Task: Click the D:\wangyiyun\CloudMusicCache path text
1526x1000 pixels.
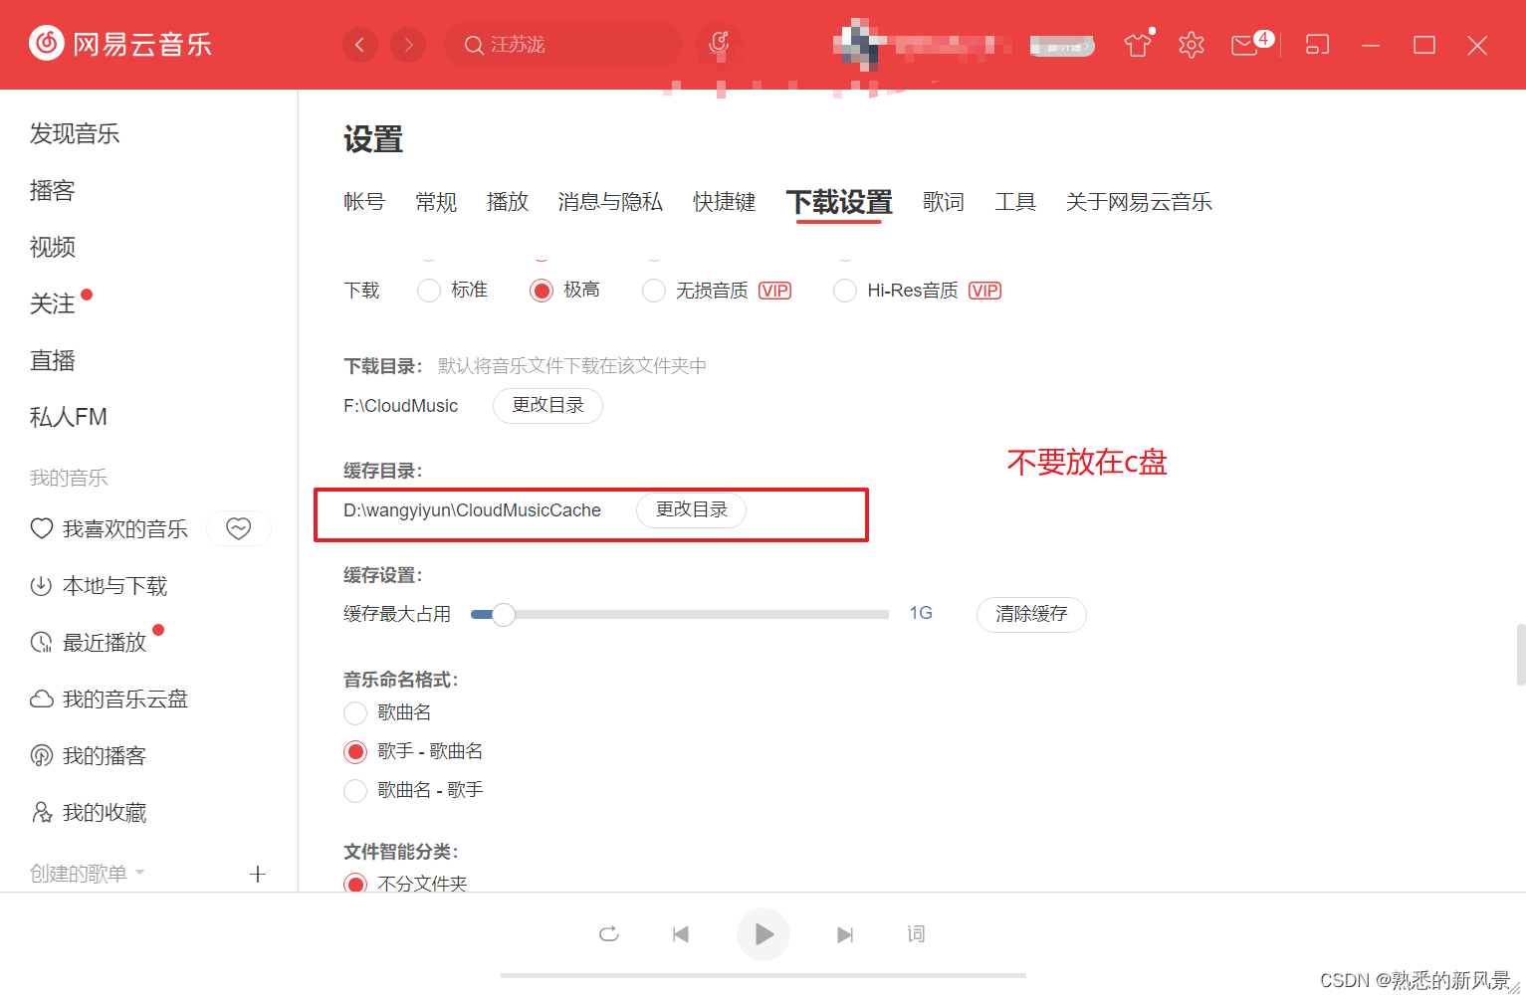Action: click(472, 510)
